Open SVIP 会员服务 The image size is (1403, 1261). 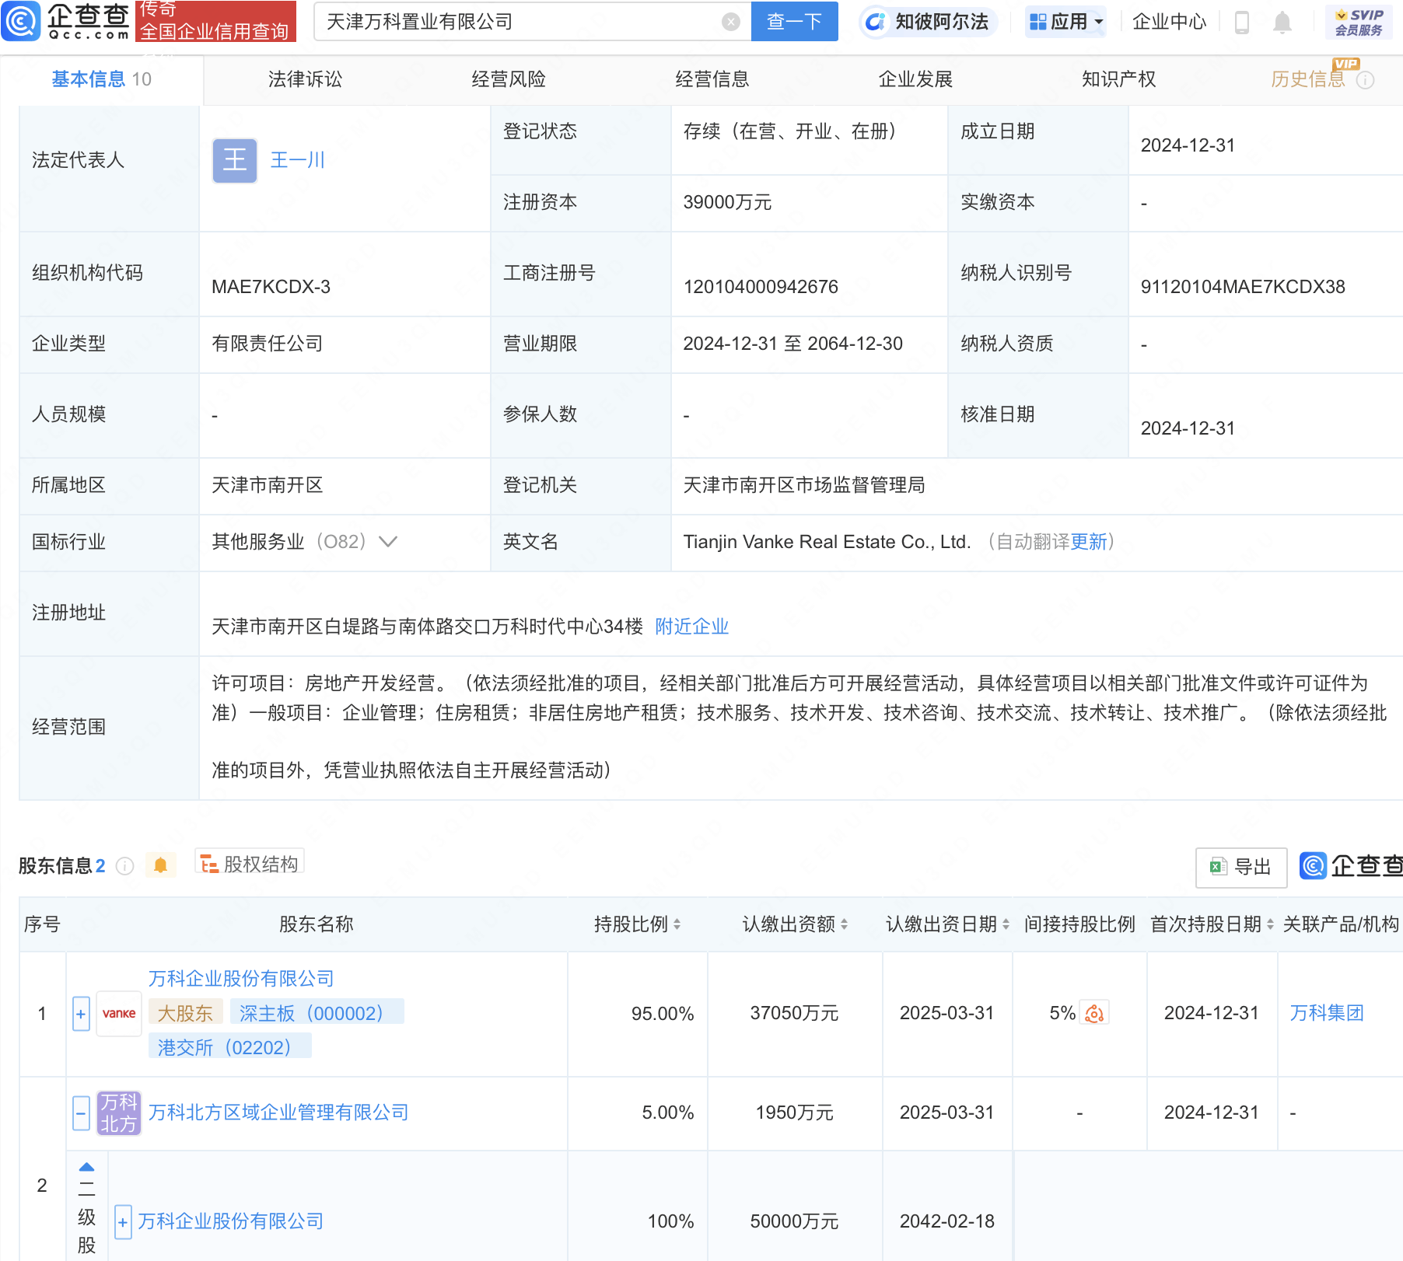click(x=1359, y=23)
